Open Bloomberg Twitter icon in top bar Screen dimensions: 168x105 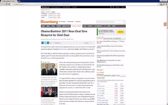[x=111, y=7]
